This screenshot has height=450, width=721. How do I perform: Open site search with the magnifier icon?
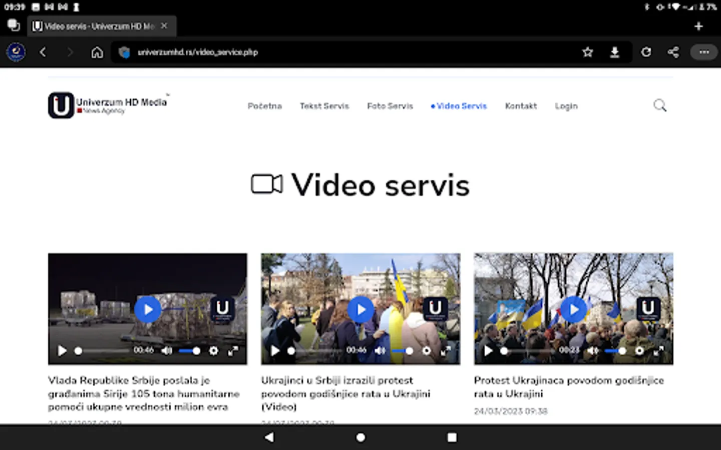click(660, 105)
